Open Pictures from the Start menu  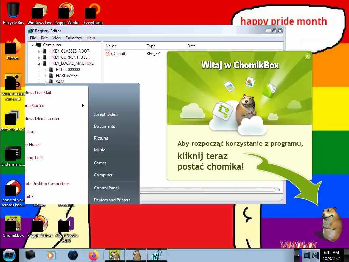(x=101, y=138)
